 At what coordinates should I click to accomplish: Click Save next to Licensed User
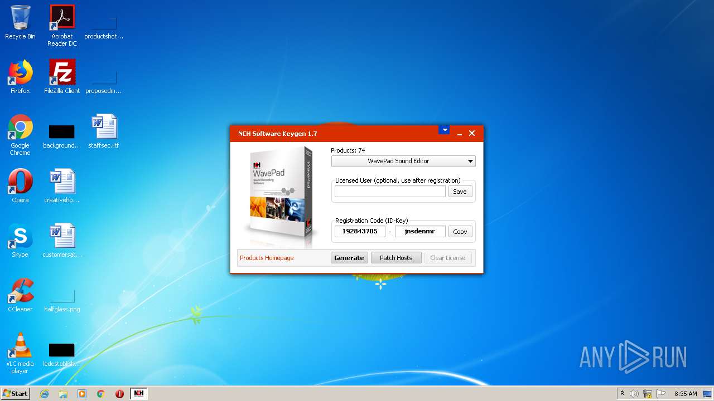(x=460, y=192)
